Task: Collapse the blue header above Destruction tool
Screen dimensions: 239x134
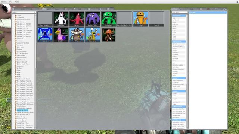Action: click(x=179, y=120)
